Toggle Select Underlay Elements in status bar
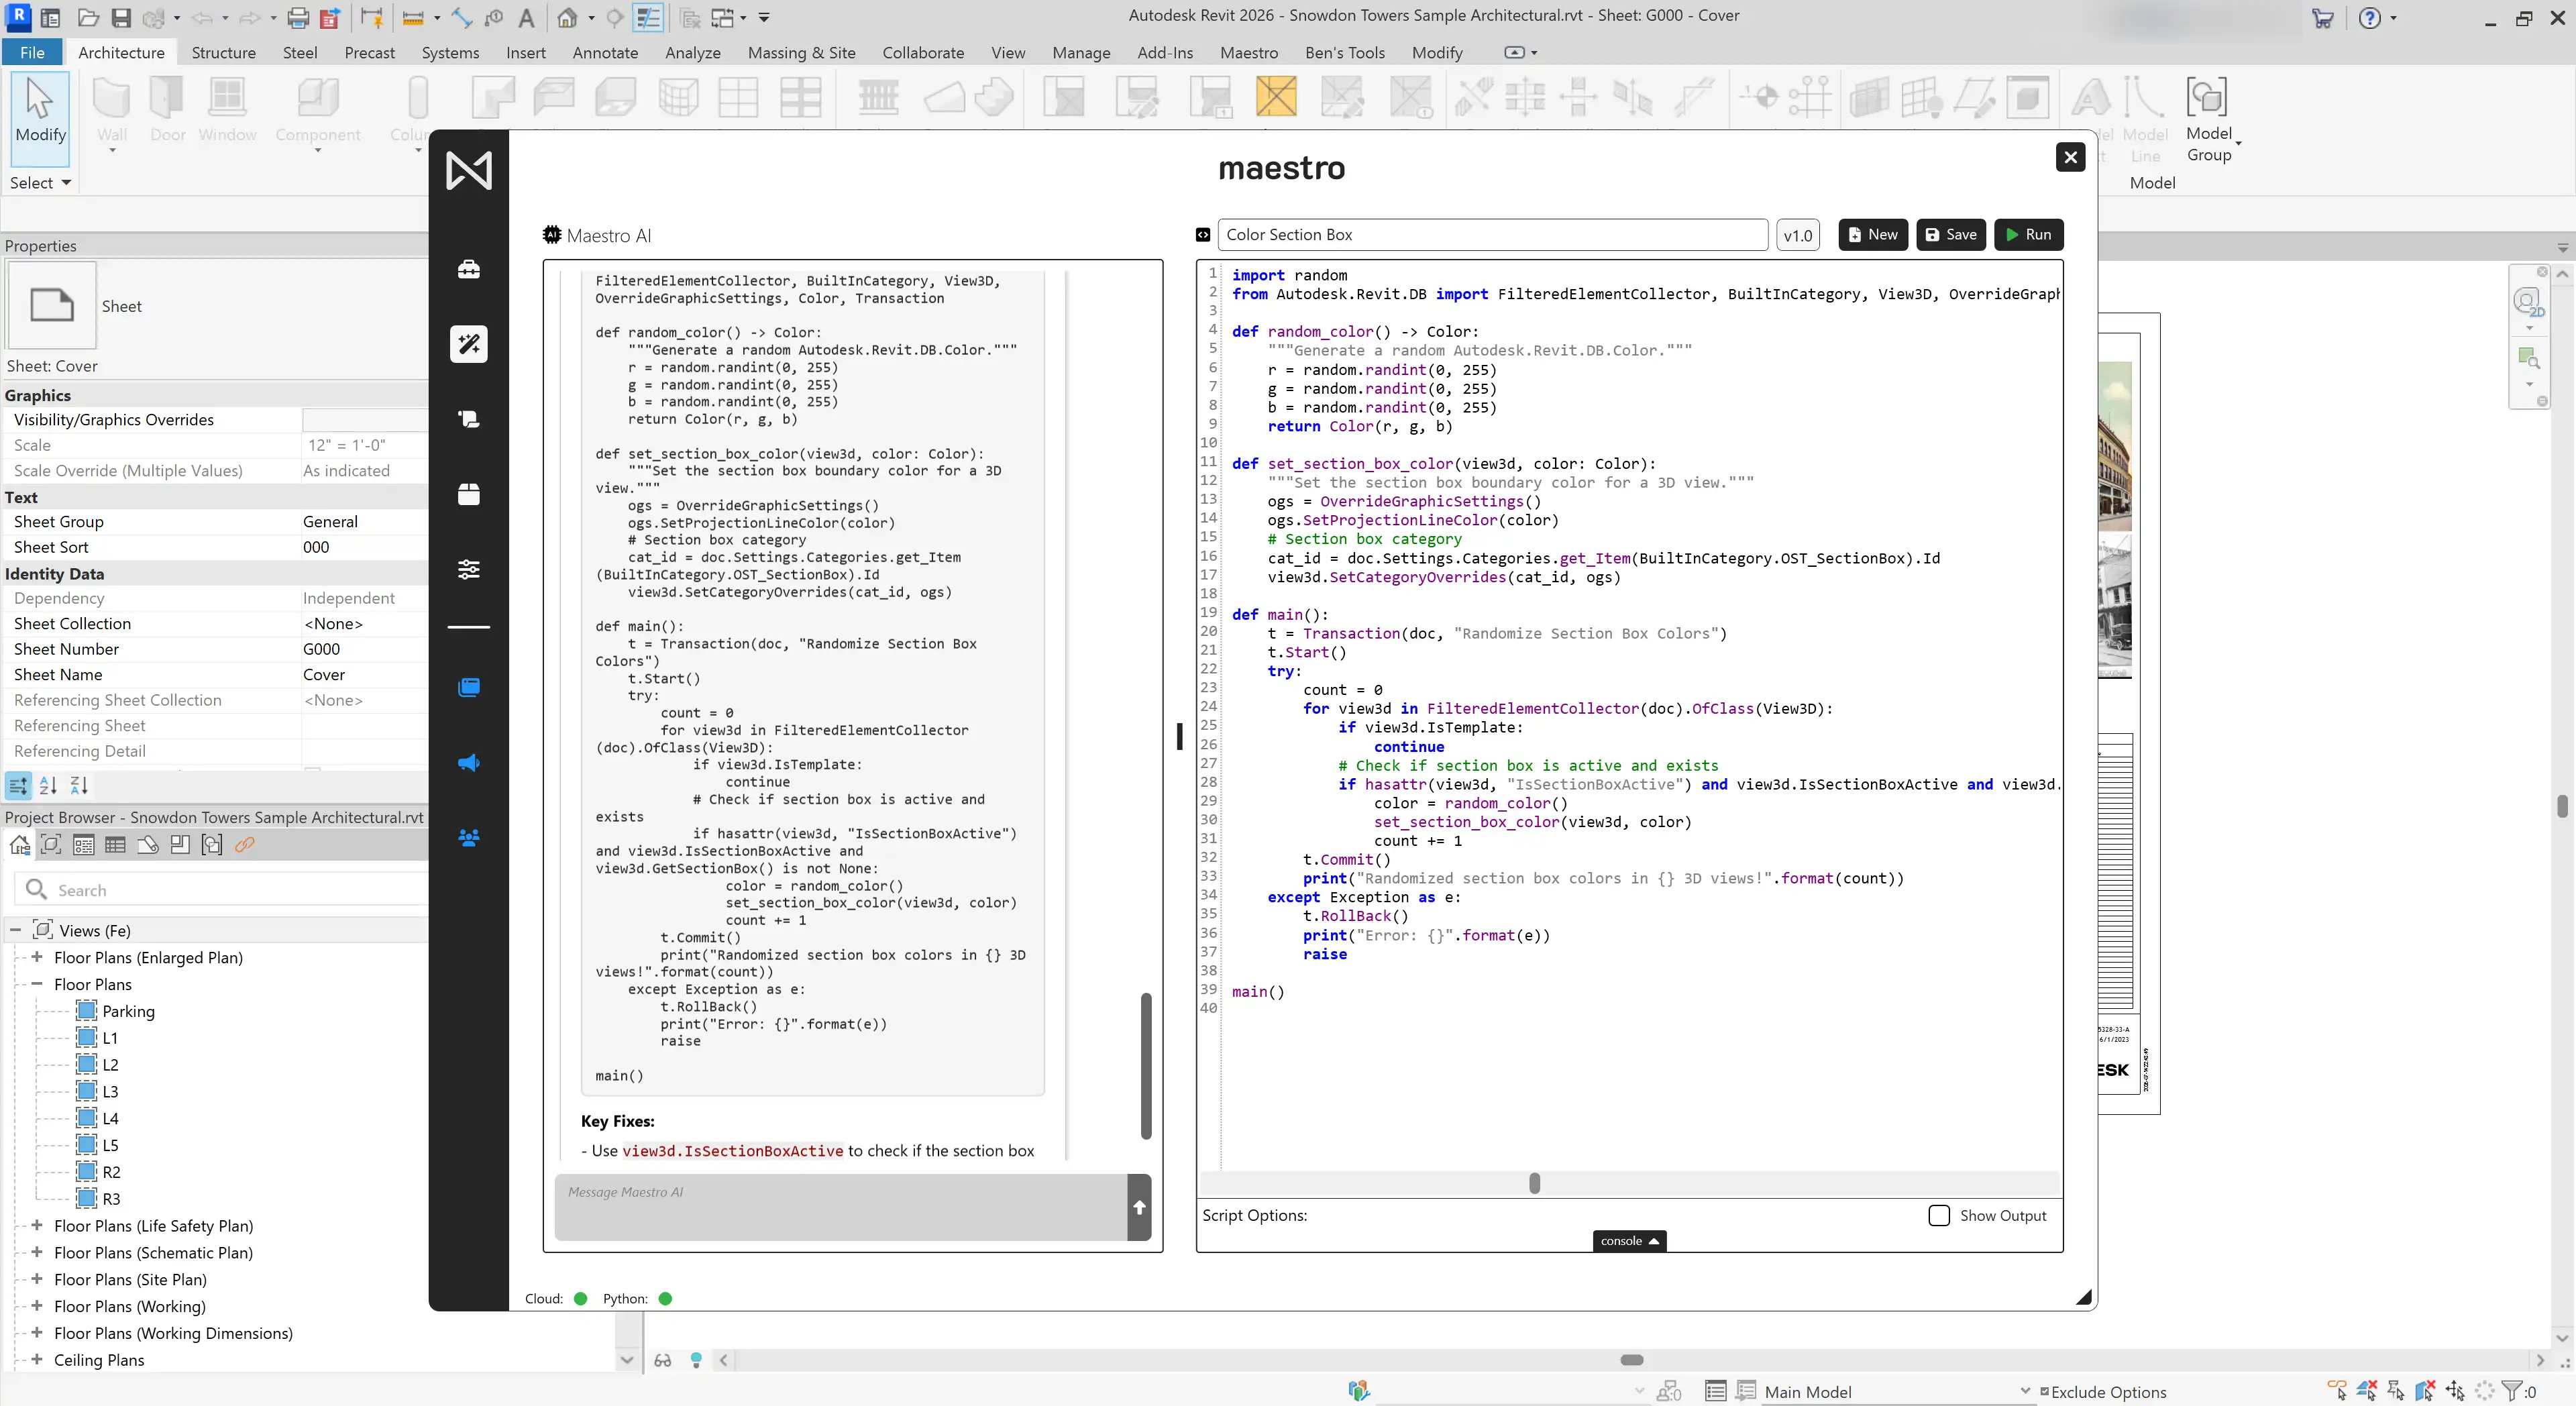 click(x=2366, y=1391)
